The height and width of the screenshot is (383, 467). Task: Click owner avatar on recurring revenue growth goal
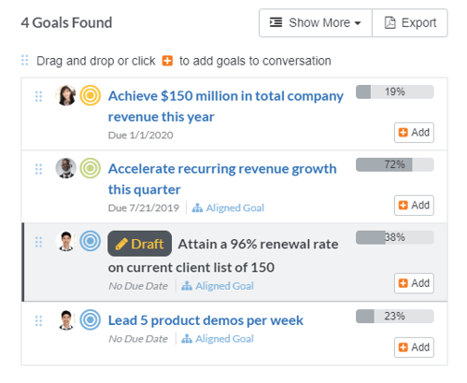(65, 168)
